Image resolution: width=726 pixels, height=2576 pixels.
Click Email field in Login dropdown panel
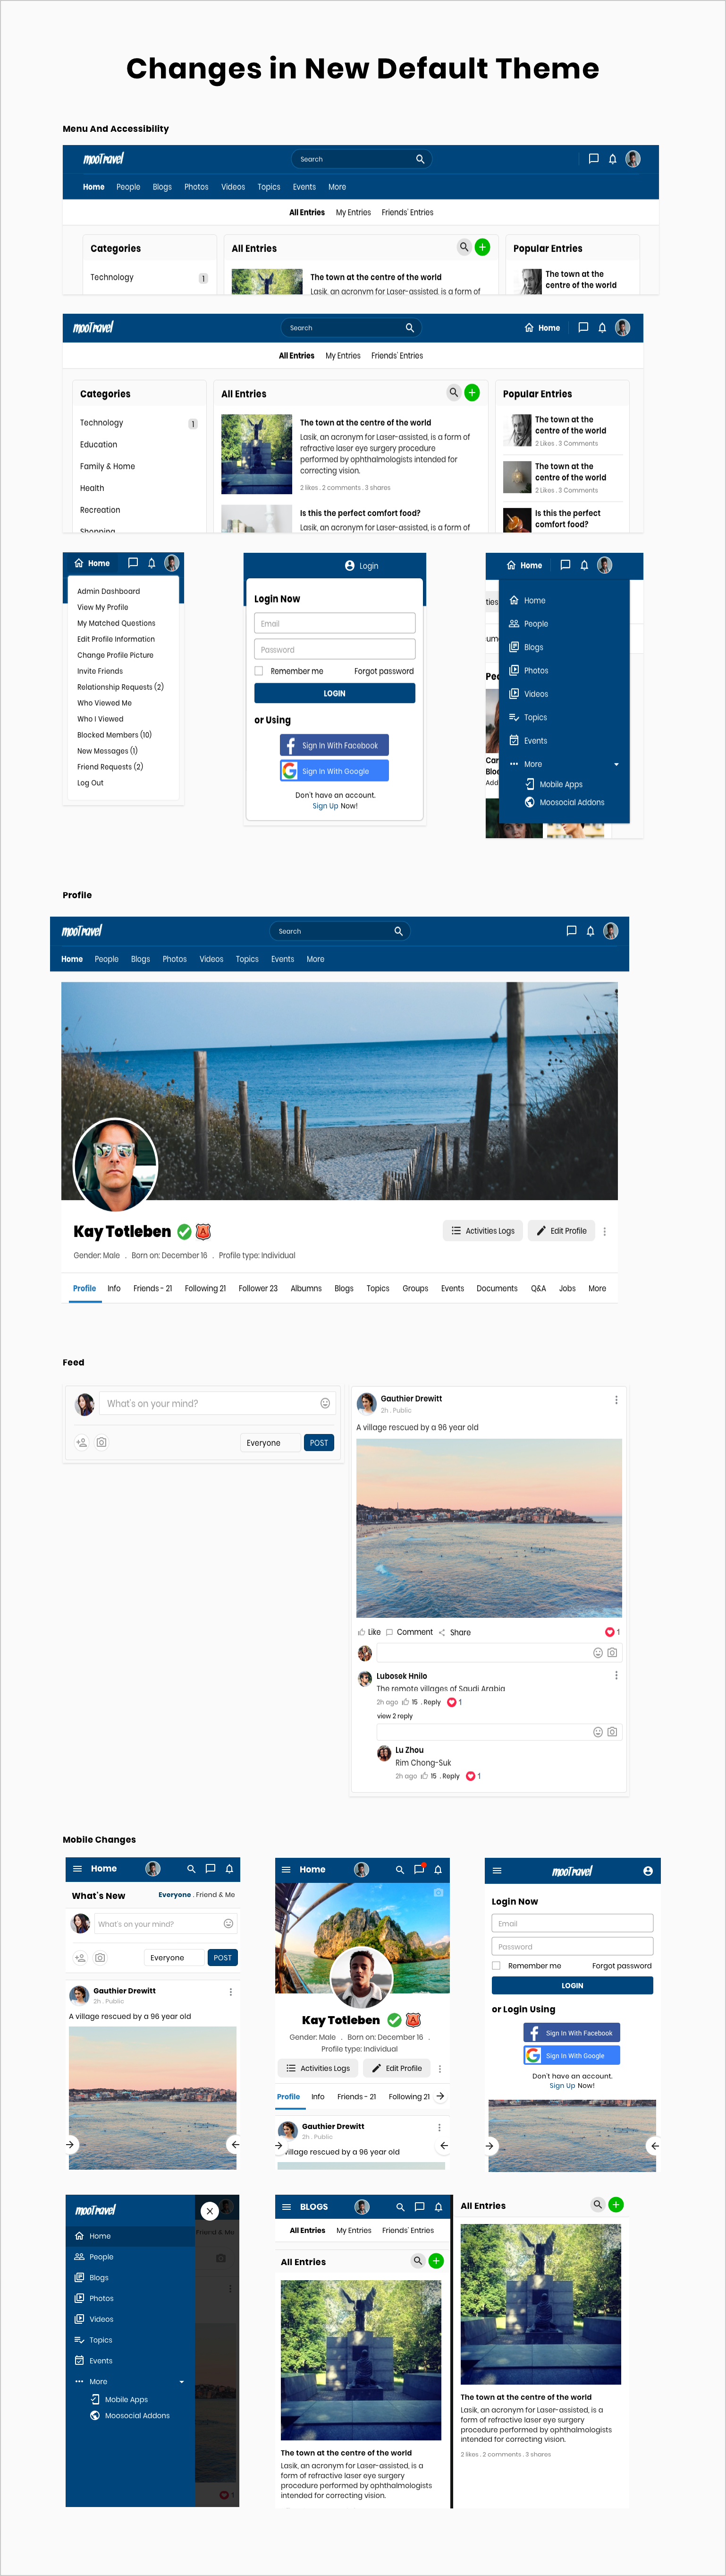(335, 623)
